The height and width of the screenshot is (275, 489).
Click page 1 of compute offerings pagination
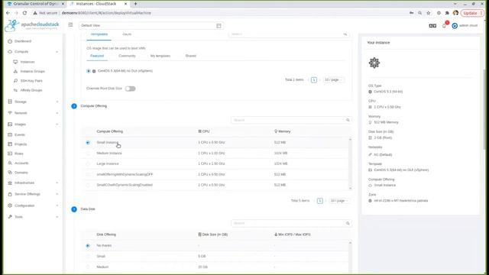pyautogui.click(x=319, y=201)
